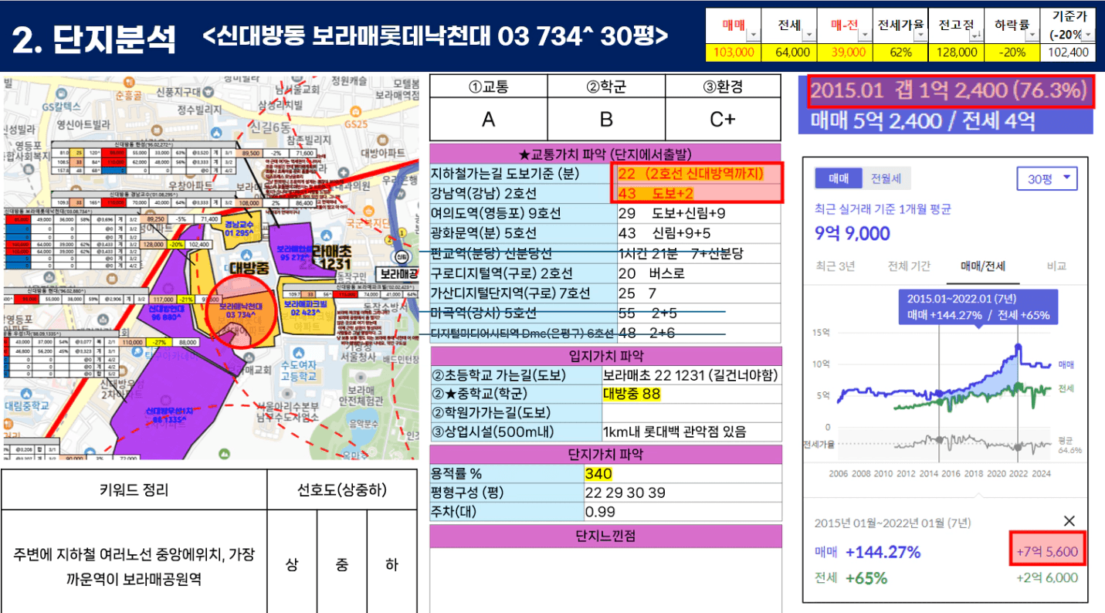Viewport: 1105px width, 613px height.
Task: Click grade B under ②학군
Action: [606, 120]
